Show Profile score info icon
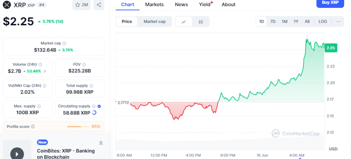This screenshot has height=159, width=351. click(33, 126)
